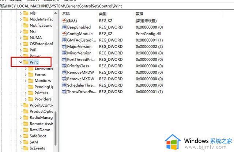Click the Nls folder icon
Screen dimensions: 234x152
click(x=26, y=13)
